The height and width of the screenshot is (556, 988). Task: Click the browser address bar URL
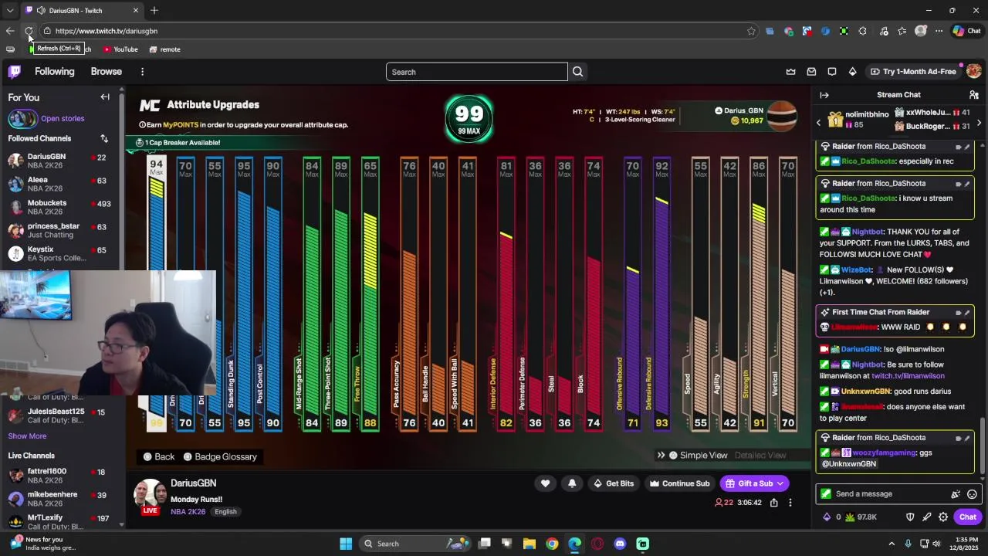click(107, 31)
